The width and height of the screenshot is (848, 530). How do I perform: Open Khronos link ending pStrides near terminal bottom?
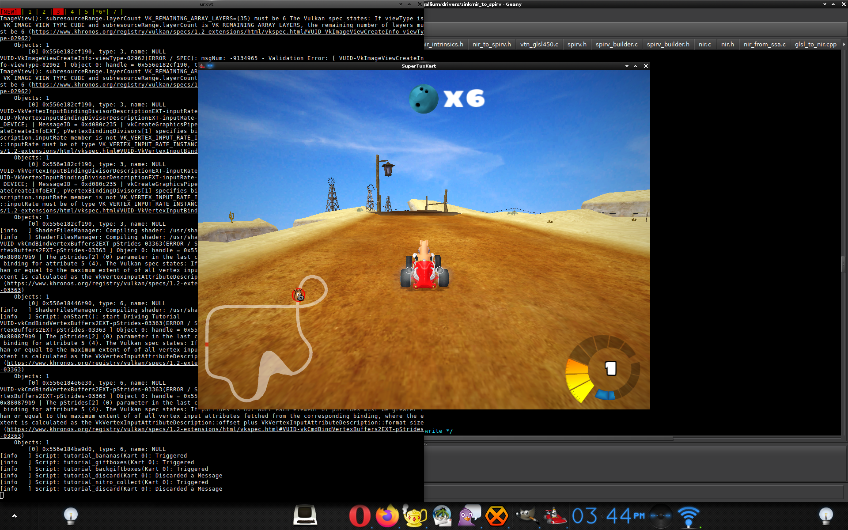pyautogui.click(x=215, y=429)
